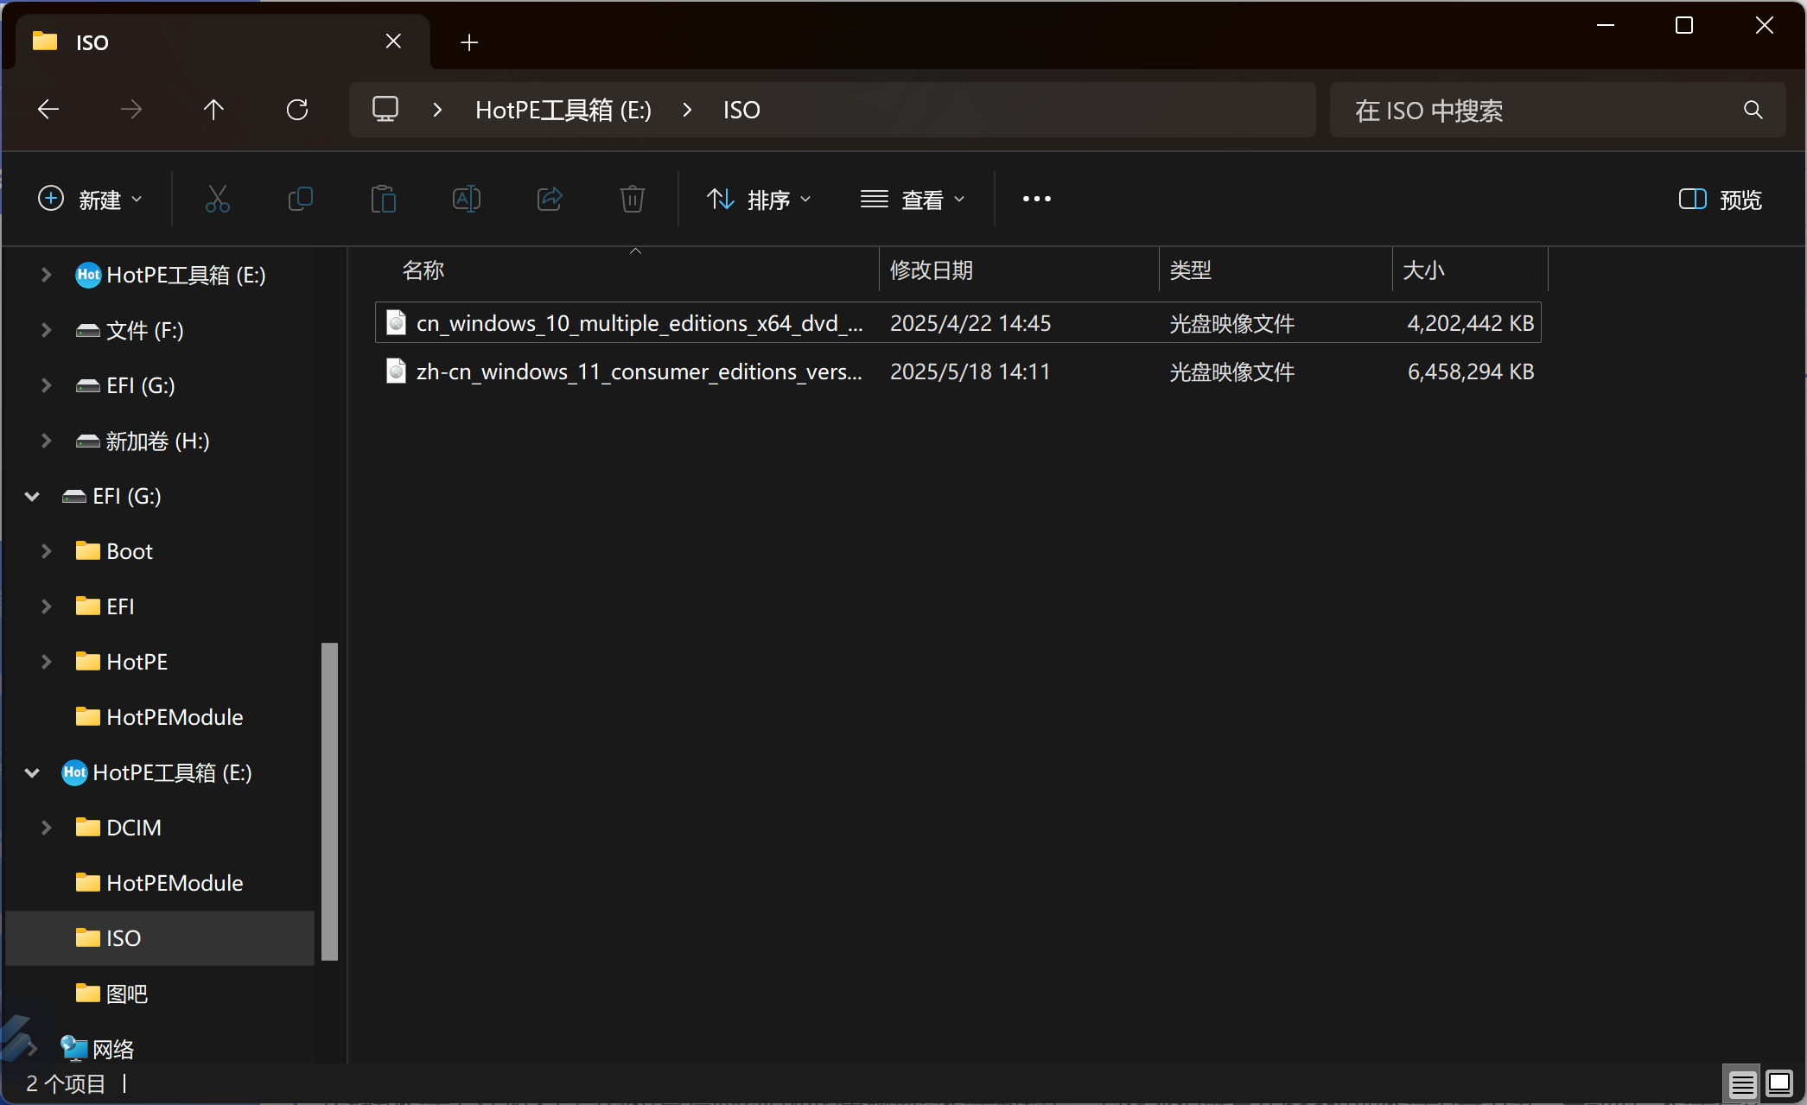Screen dimensions: 1807x1105
Task: Expand the EFI folder node
Action: pos(47,606)
